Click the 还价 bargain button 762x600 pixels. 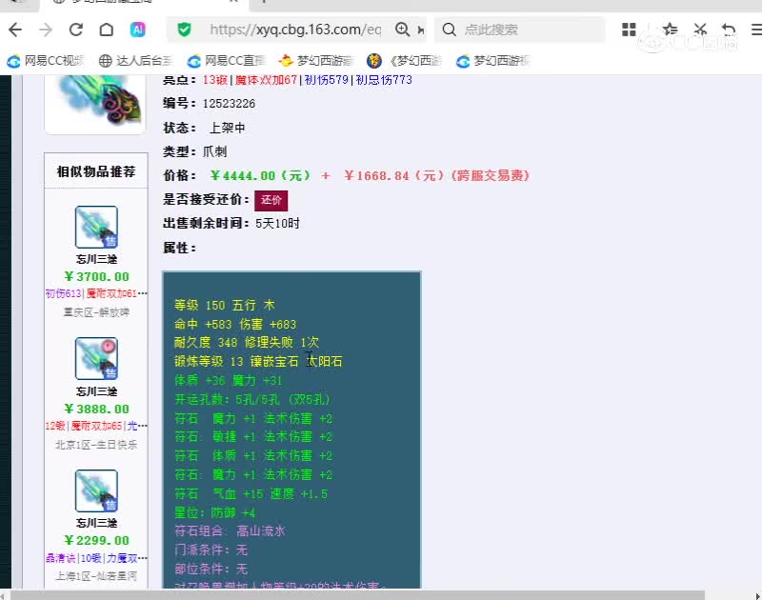point(271,200)
